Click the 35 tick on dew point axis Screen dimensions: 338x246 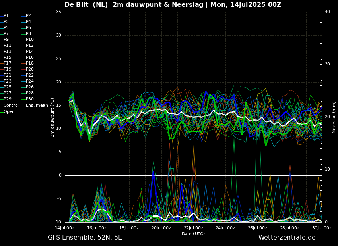(58, 12)
